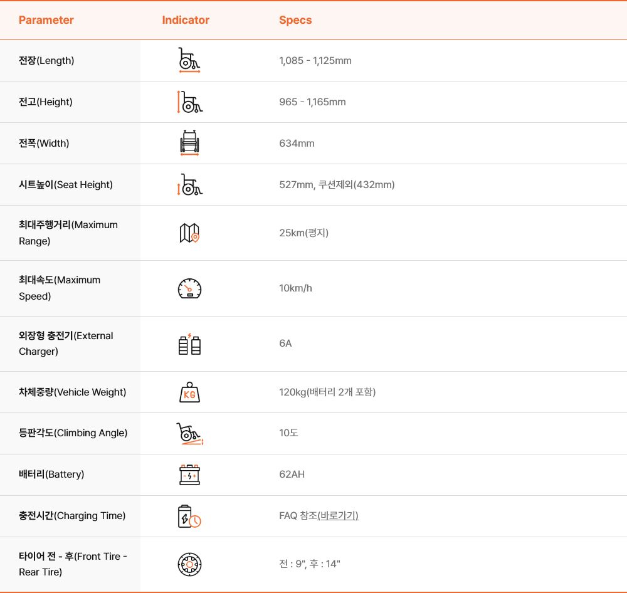The height and width of the screenshot is (593, 627).
Task: Select the 시트높이(Seat Height) label
Action: [x=66, y=184]
